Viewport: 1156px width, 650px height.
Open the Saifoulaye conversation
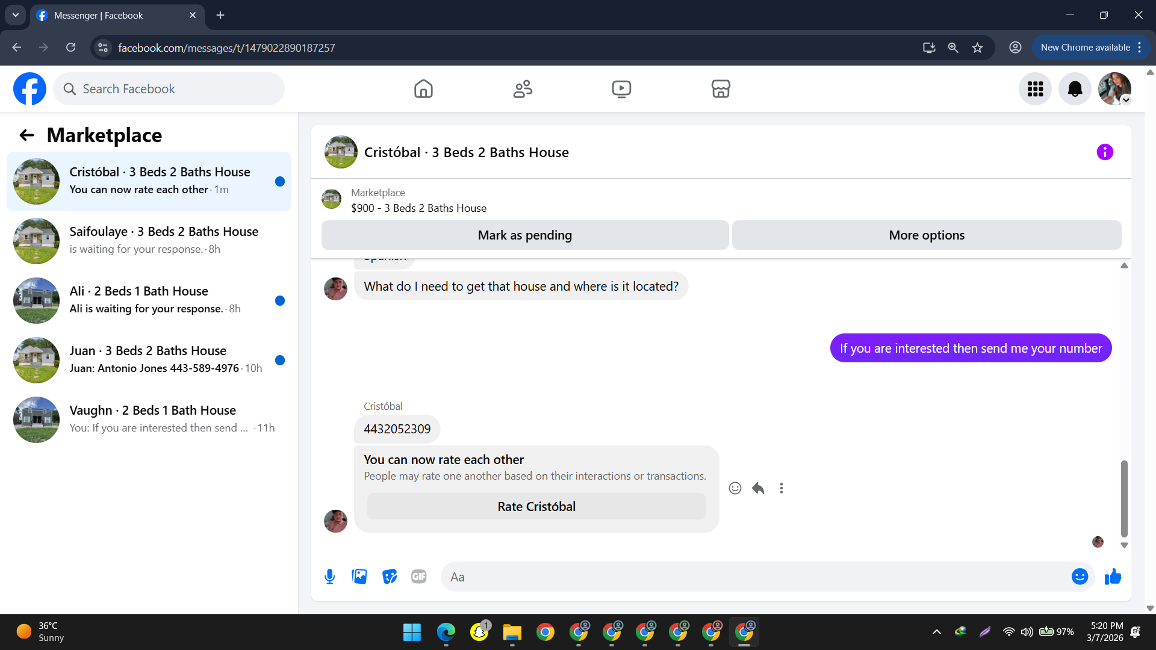point(149,241)
